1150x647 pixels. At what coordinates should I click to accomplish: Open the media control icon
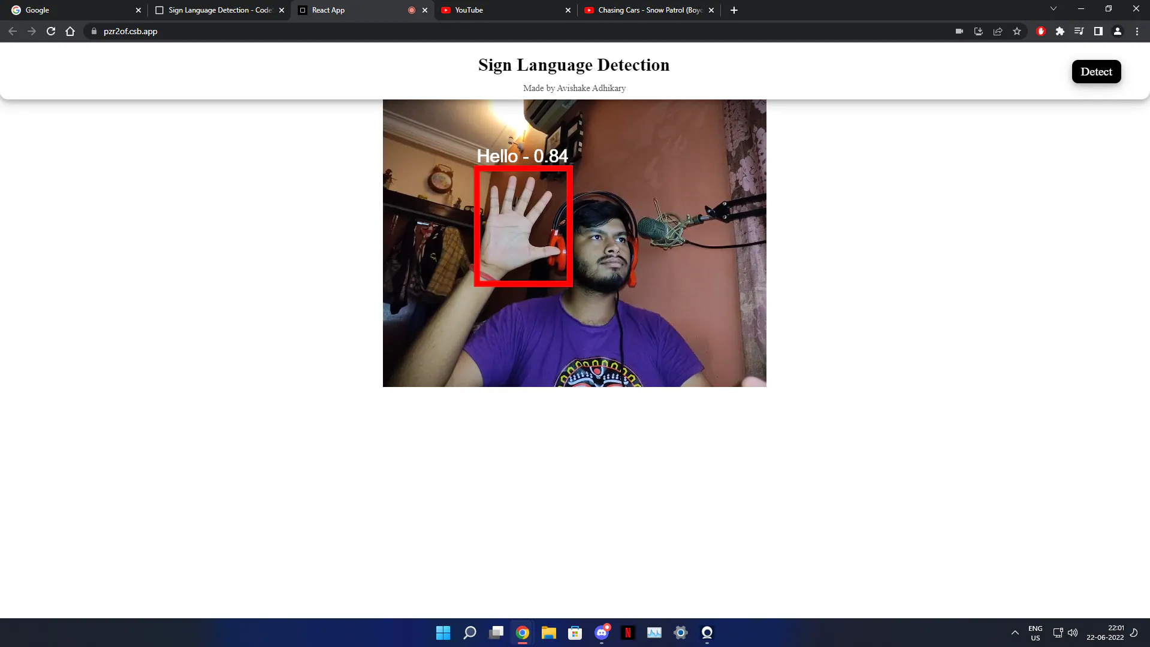coord(1079,31)
